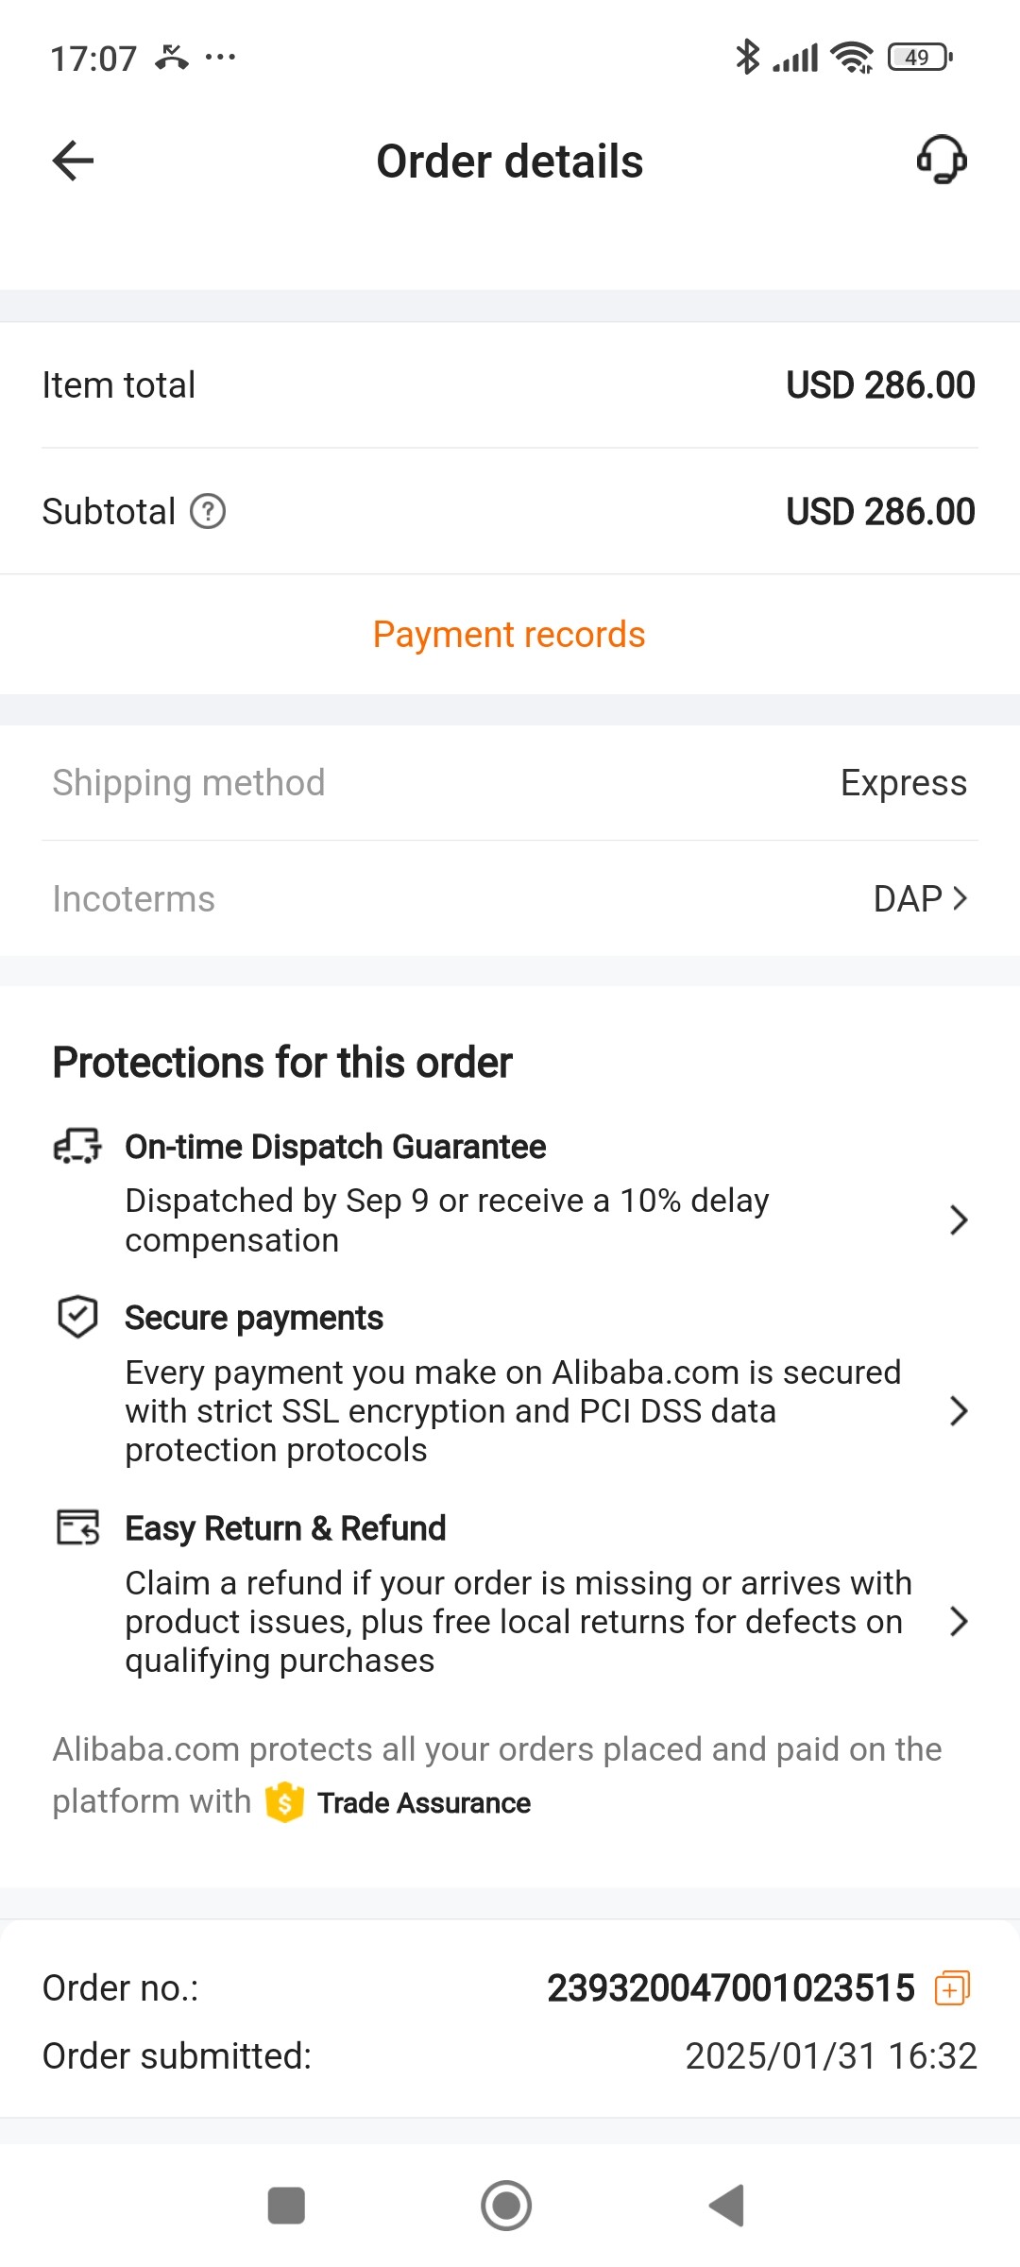Tap the Trade Assurance badge icon
Viewport: 1020px width, 2267px height.
284,1802
